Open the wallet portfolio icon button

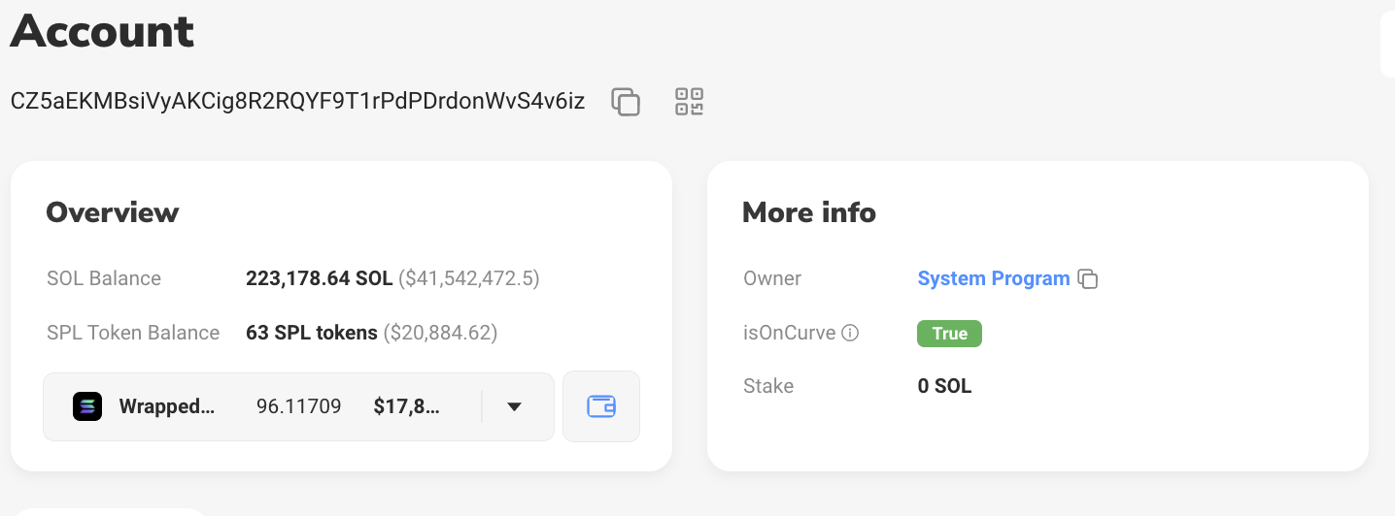(601, 406)
